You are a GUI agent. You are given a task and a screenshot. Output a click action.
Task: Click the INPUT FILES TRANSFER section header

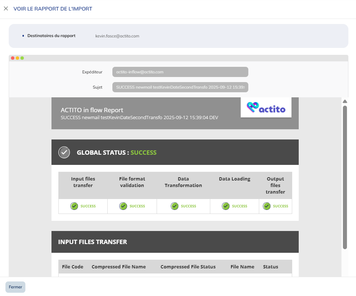coord(92,242)
